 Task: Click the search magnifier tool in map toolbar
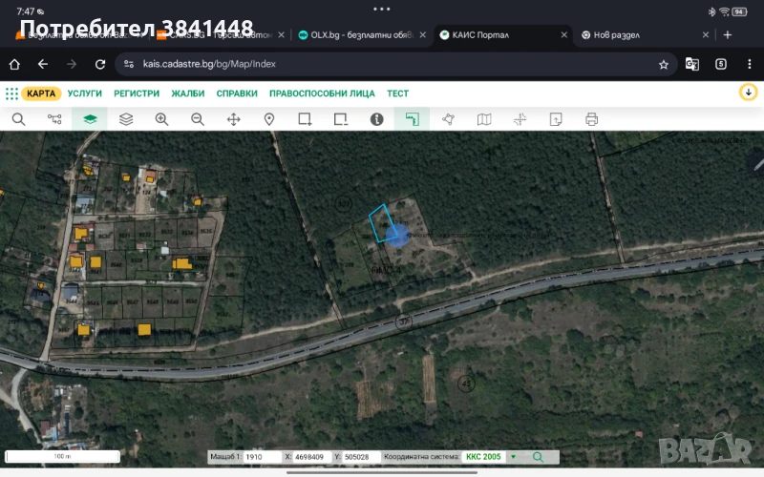[18, 119]
